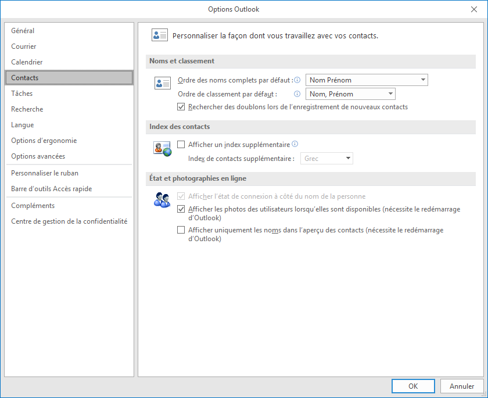Select the Contacts category
488x398 pixels.
point(69,78)
